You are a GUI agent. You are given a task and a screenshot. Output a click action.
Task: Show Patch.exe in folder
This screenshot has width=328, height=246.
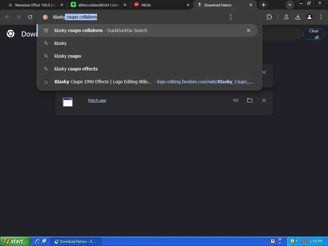point(250,100)
